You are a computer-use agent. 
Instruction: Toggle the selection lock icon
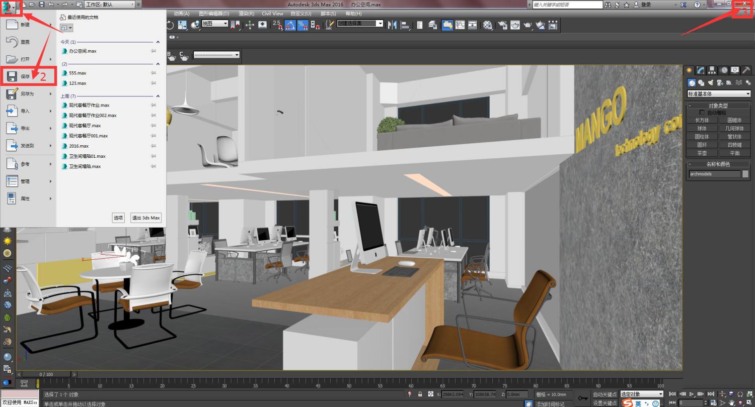point(420,394)
